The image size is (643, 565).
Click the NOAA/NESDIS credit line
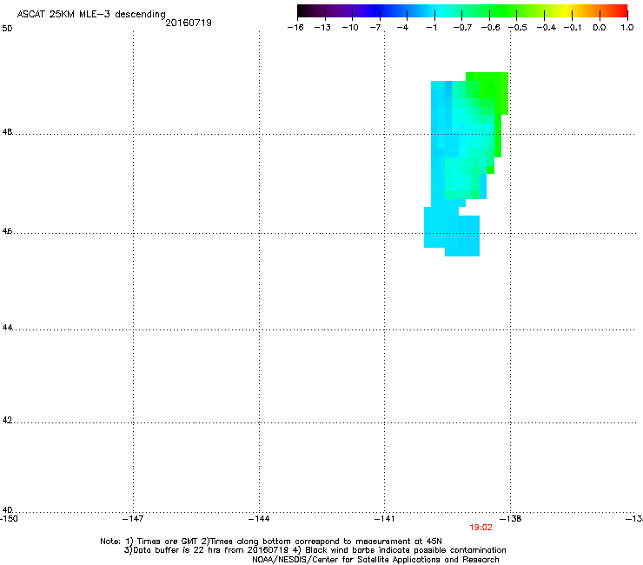coord(375,560)
